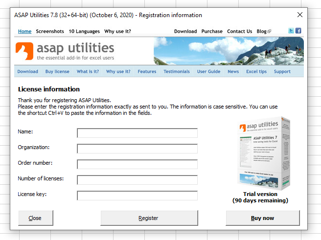The width and height of the screenshot is (321, 240).
Task: Open the Support tab
Action: coord(282,71)
